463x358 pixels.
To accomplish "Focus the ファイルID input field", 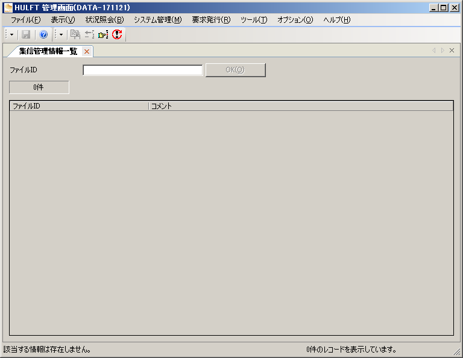I will [143, 71].
